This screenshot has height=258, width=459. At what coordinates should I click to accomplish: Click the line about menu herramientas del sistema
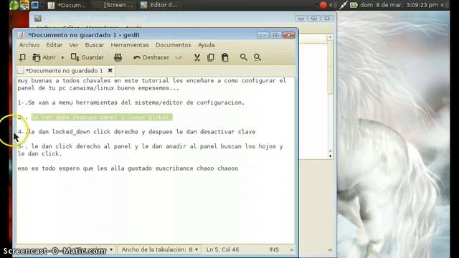pos(131,102)
